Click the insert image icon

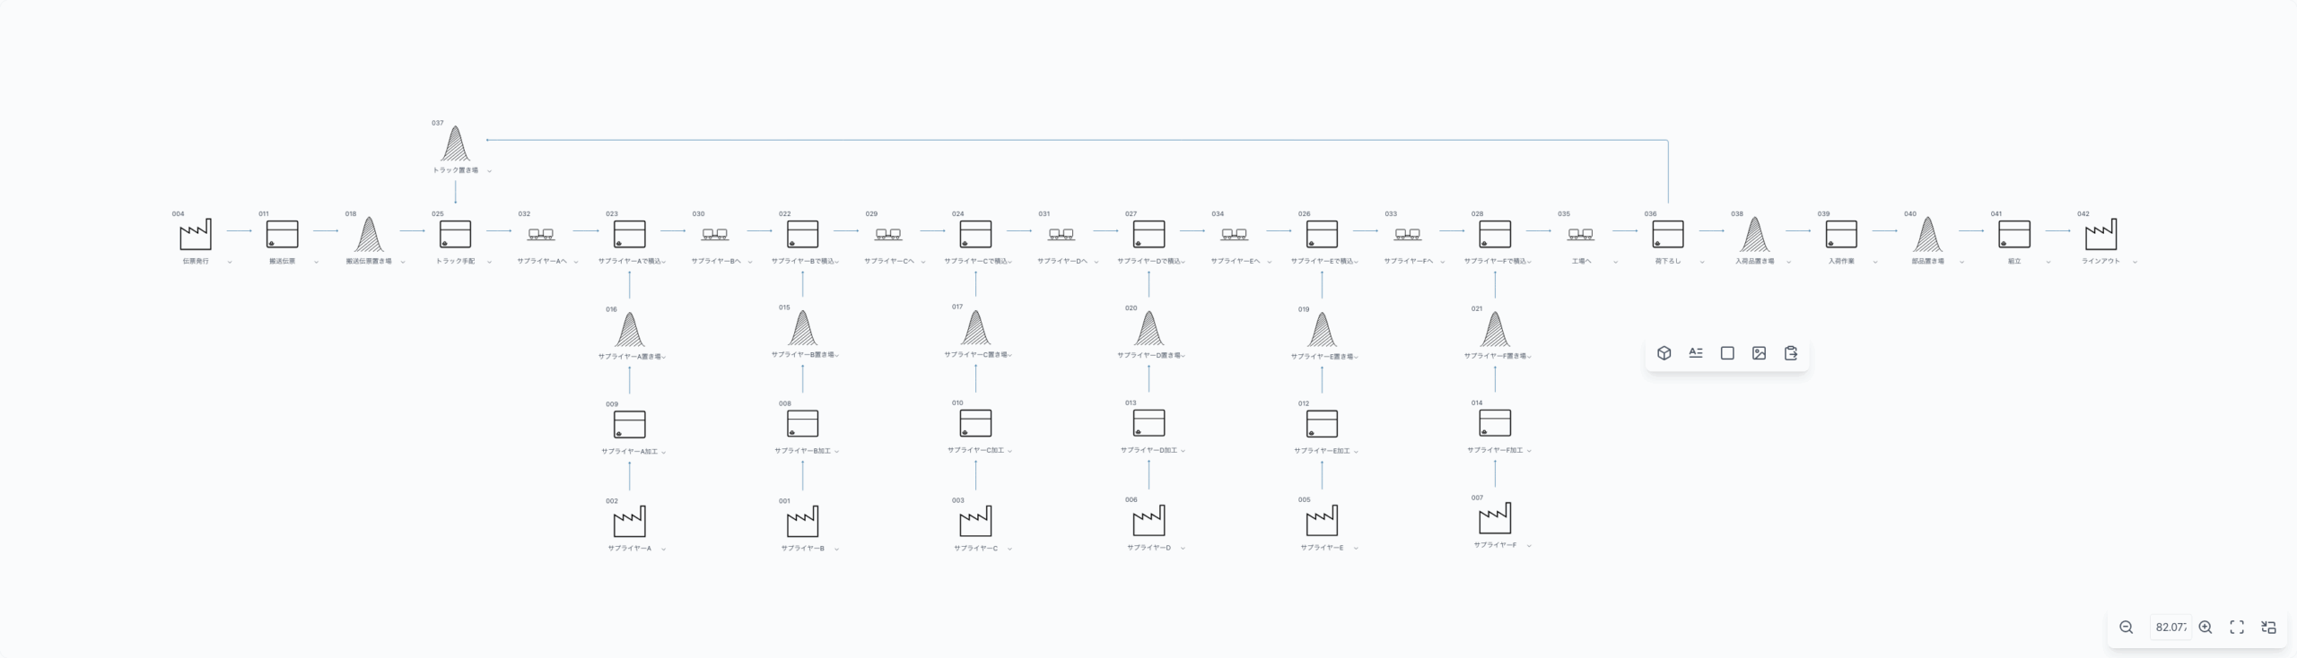click(x=1759, y=353)
